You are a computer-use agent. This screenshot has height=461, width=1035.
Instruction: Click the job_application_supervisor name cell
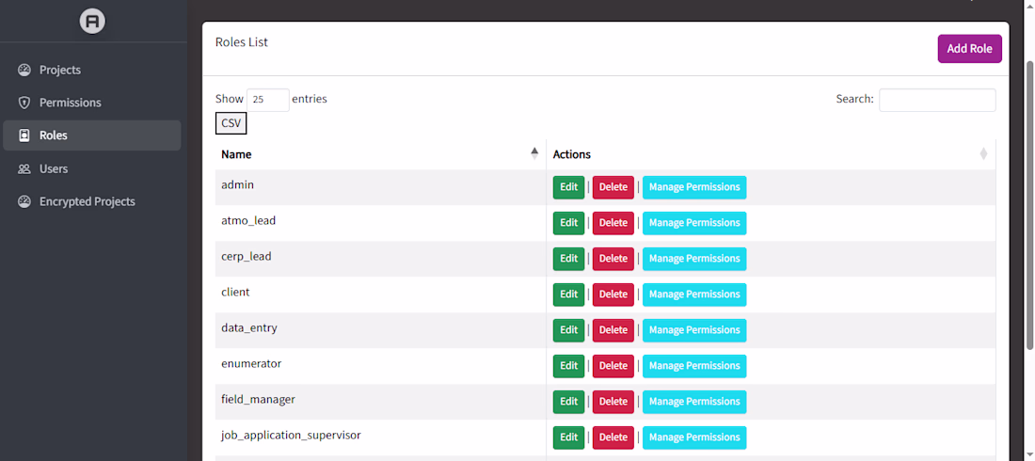coord(380,437)
